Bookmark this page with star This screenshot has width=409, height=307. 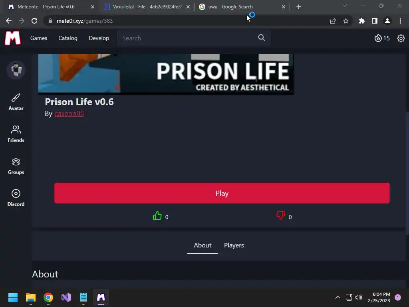(x=345, y=21)
